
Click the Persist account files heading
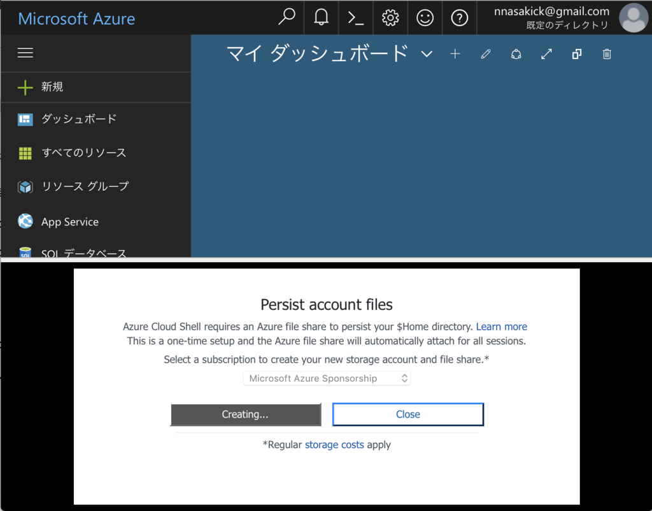[327, 305]
